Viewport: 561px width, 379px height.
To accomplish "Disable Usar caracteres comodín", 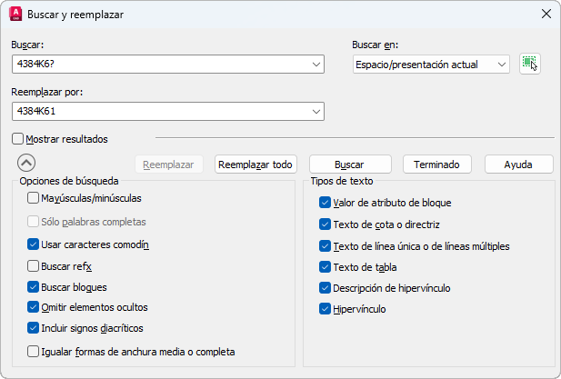I will 34,244.
